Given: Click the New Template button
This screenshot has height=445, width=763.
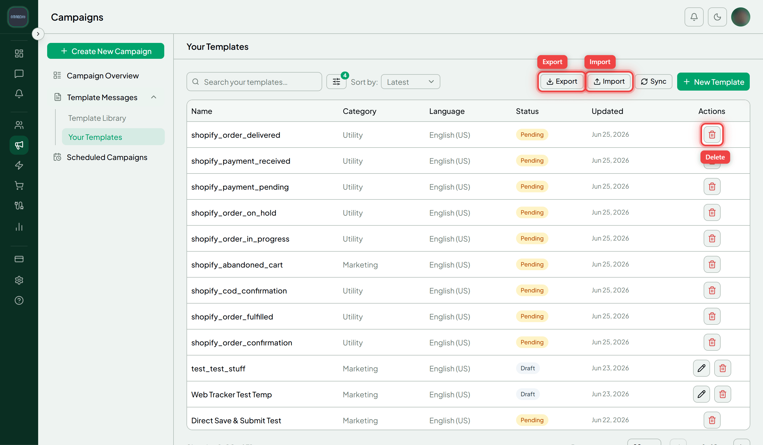Looking at the screenshot, I should click(713, 82).
